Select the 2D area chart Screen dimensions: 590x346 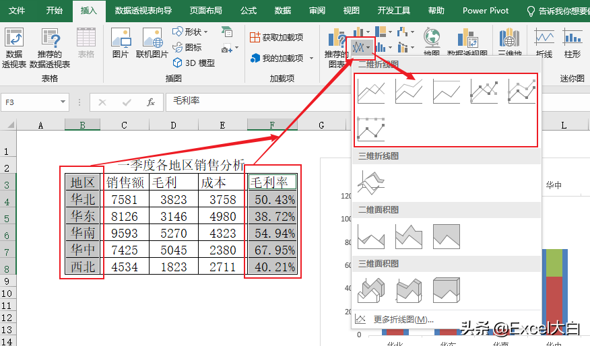click(x=371, y=236)
